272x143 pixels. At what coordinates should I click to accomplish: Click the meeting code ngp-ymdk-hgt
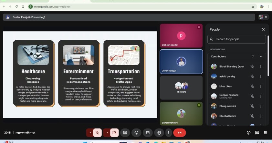click(x=25, y=133)
